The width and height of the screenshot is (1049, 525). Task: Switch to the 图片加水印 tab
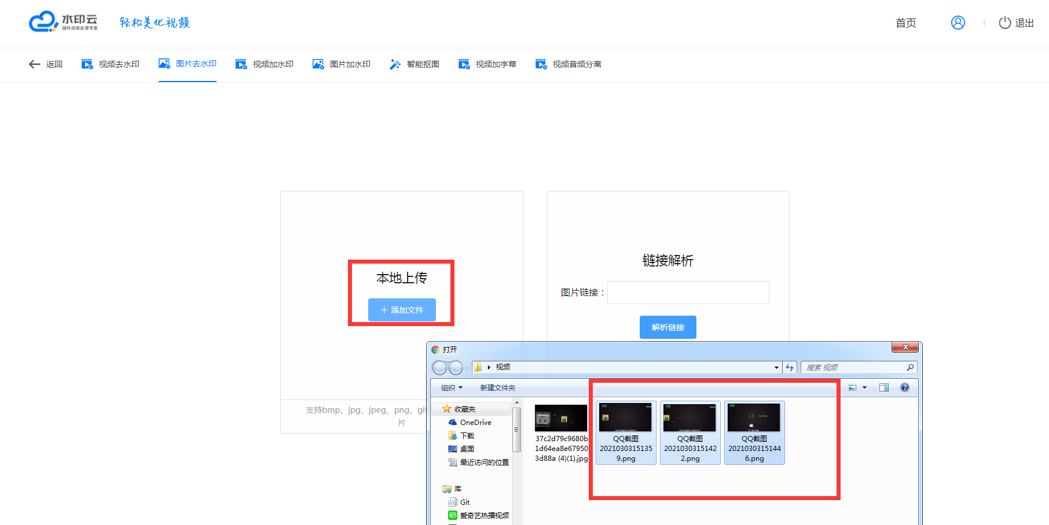click(342, 64)
